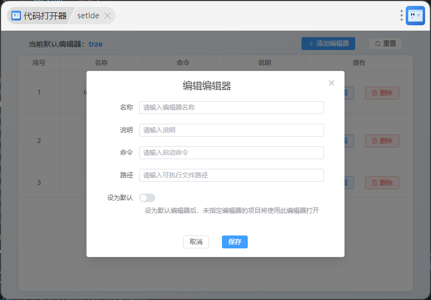Delete row 2 with 删除
Screen dimensions: 431x300
point(382,141)
